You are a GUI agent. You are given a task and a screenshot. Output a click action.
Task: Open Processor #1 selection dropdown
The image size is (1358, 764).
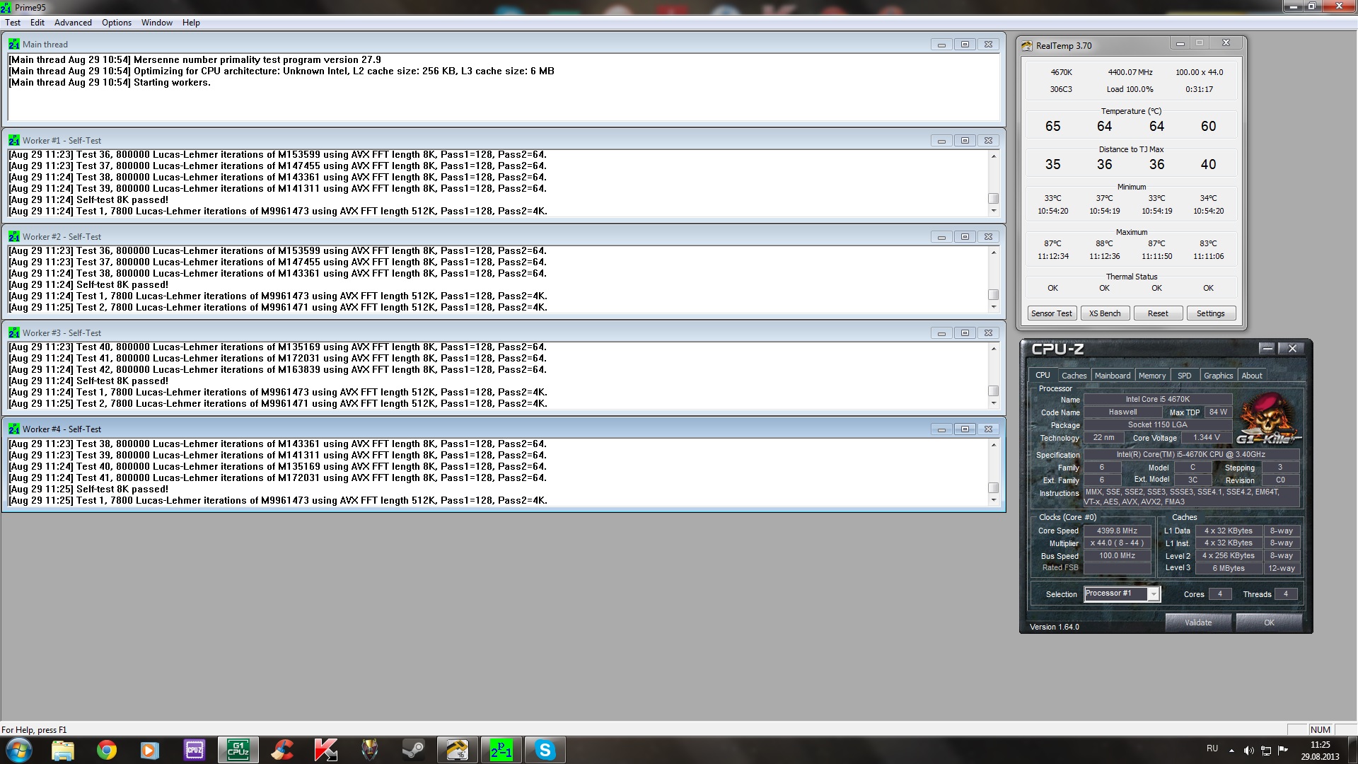point(1153,594)
